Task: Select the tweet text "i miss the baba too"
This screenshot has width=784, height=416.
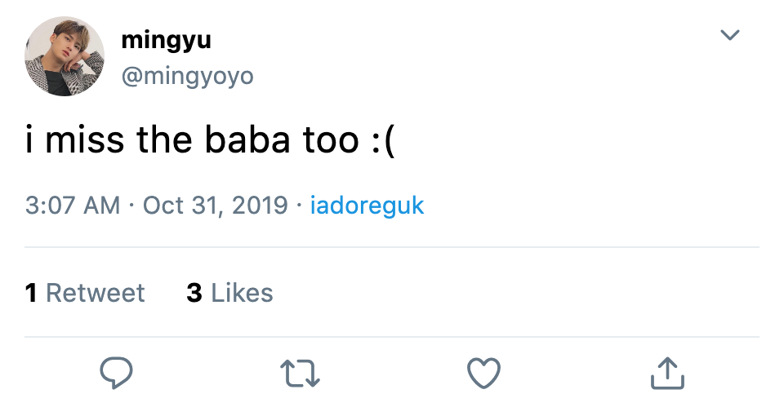Action: coord(192,139)
